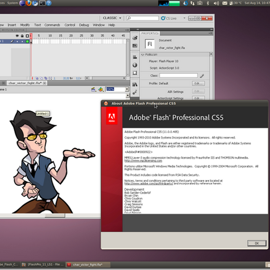Click OK in the About dialog

[257, 243]
